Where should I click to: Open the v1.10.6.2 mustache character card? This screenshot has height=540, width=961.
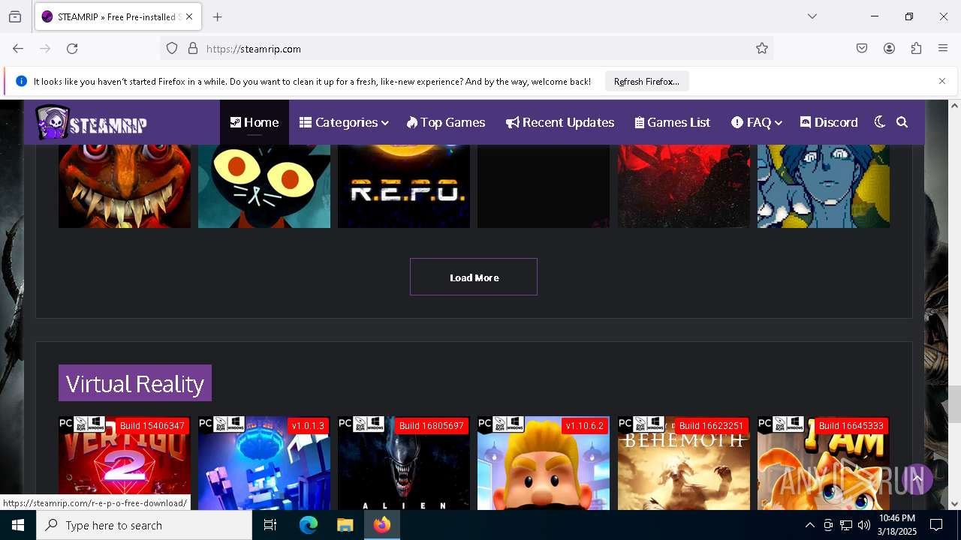coord(544,463)
